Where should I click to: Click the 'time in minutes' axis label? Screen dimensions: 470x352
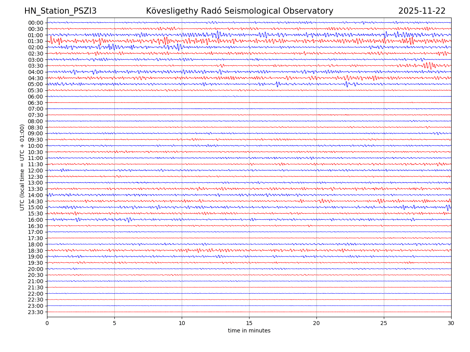(249, 331)
